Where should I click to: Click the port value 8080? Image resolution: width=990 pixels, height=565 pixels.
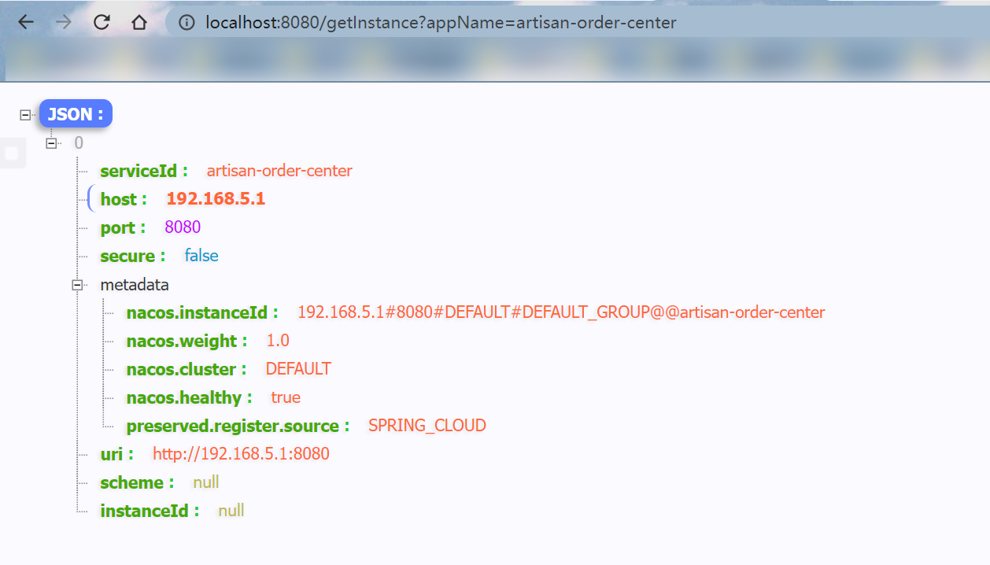[183, 227]
